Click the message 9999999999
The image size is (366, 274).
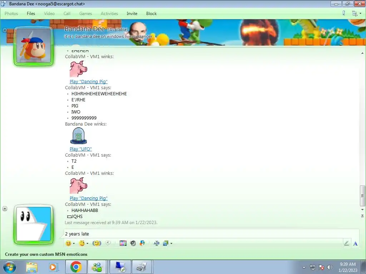(84, 118)
